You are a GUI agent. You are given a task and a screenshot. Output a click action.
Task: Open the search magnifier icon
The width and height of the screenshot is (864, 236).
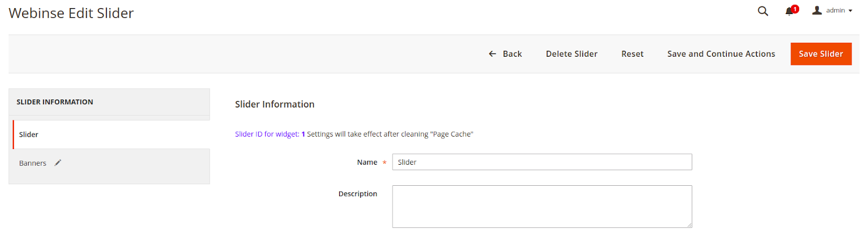click(x=762, y=11)
